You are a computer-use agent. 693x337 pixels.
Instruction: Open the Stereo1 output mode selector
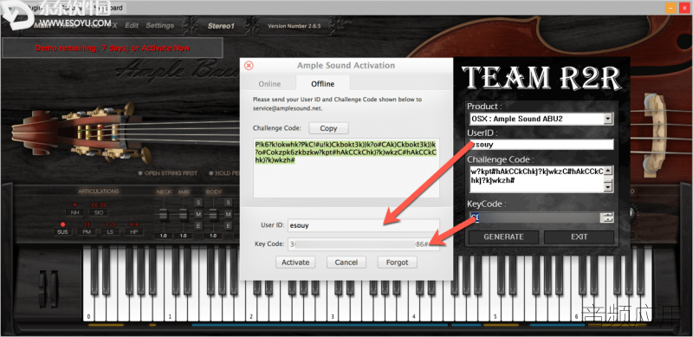pyautogui.click(x=221, y=26)
